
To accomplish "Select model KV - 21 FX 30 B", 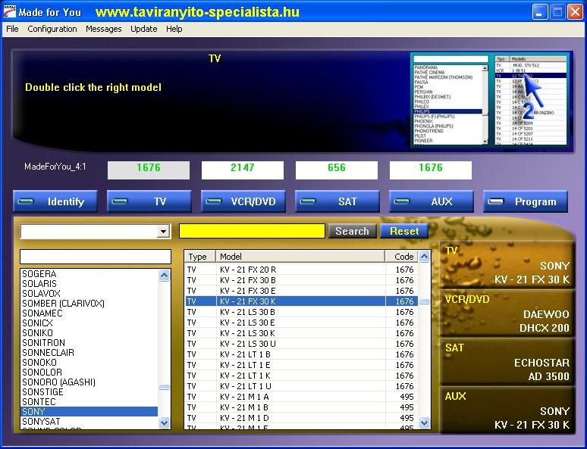I will point(301,280).
